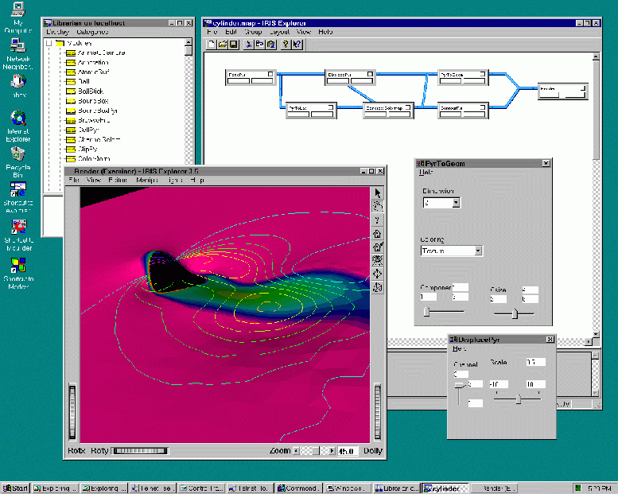618x494 pixels.
Task: Activate the hand view tool in Render
Action: (x=378, y=206)
